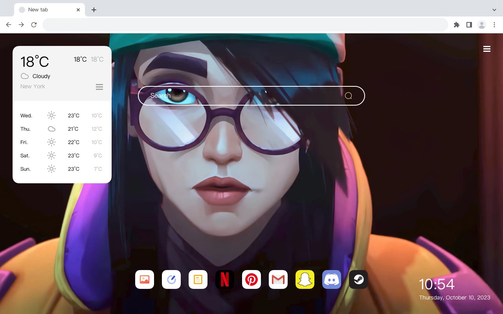Open the blue pencil-circle shortcut in the dock

click(x=171, y=279)
